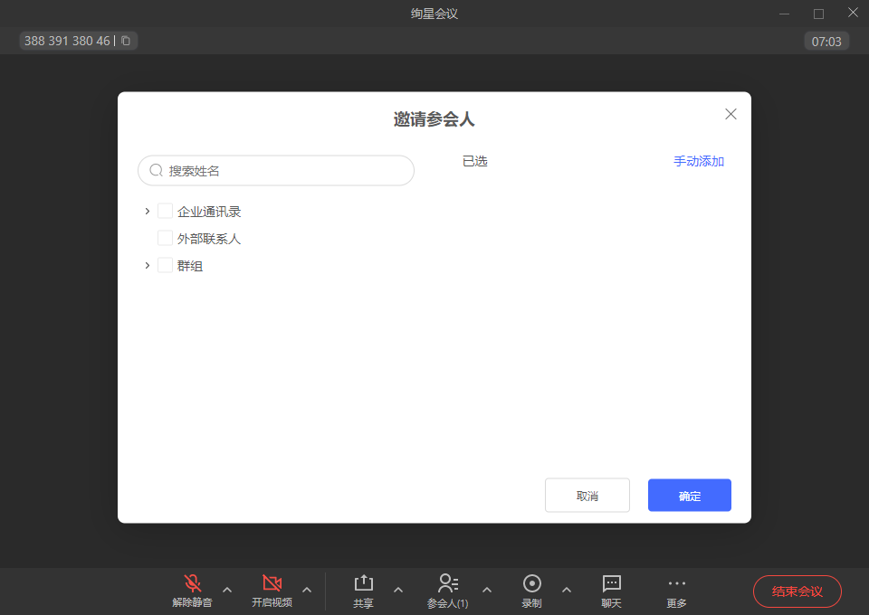This screenshot has width=869, height=615.
Task: Open audio options arrow beside mute
Action: point(227,590)
